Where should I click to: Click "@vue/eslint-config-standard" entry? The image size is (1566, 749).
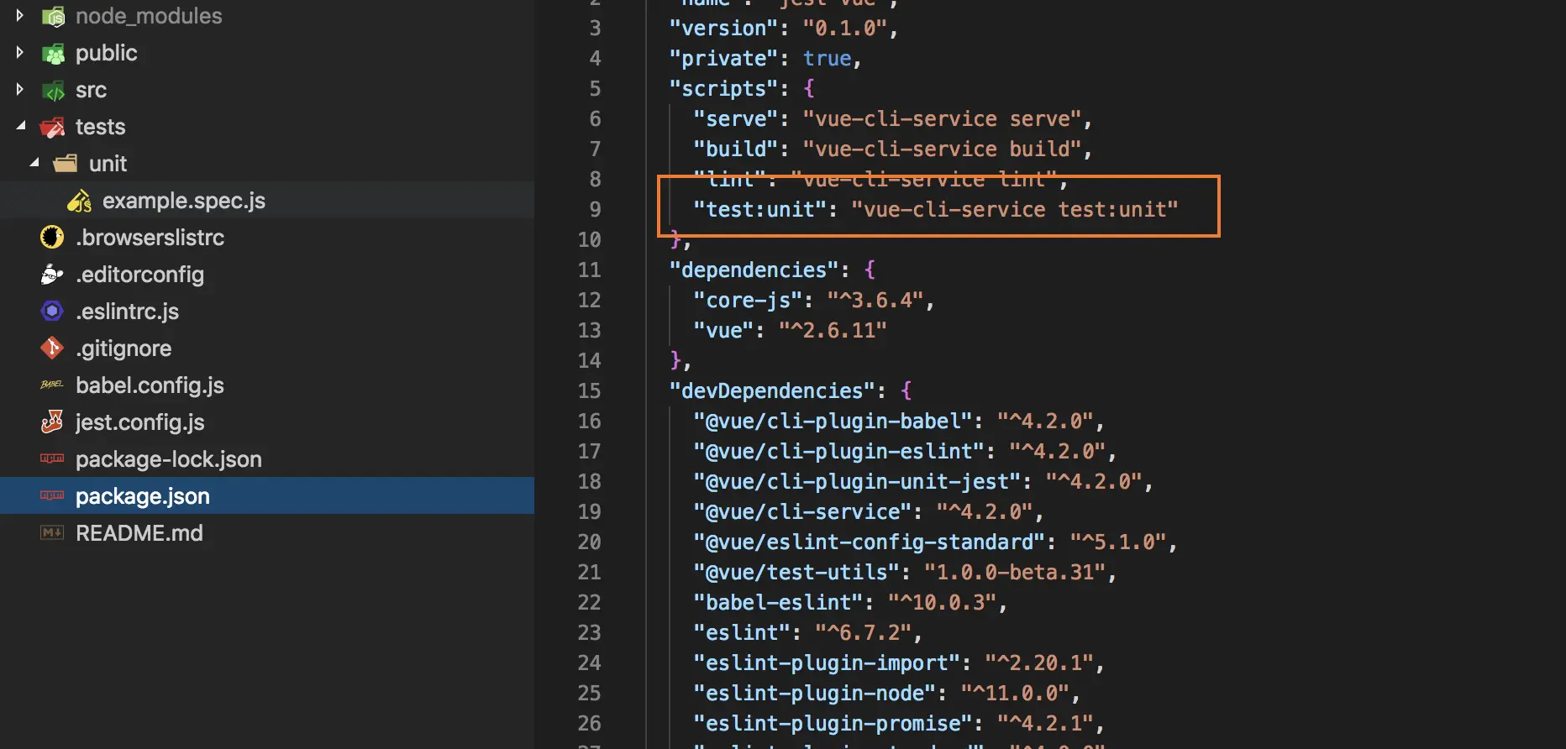(869, 542)
